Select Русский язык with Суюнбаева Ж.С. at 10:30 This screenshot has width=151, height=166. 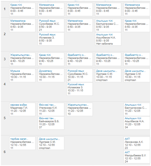coord(76,71)
